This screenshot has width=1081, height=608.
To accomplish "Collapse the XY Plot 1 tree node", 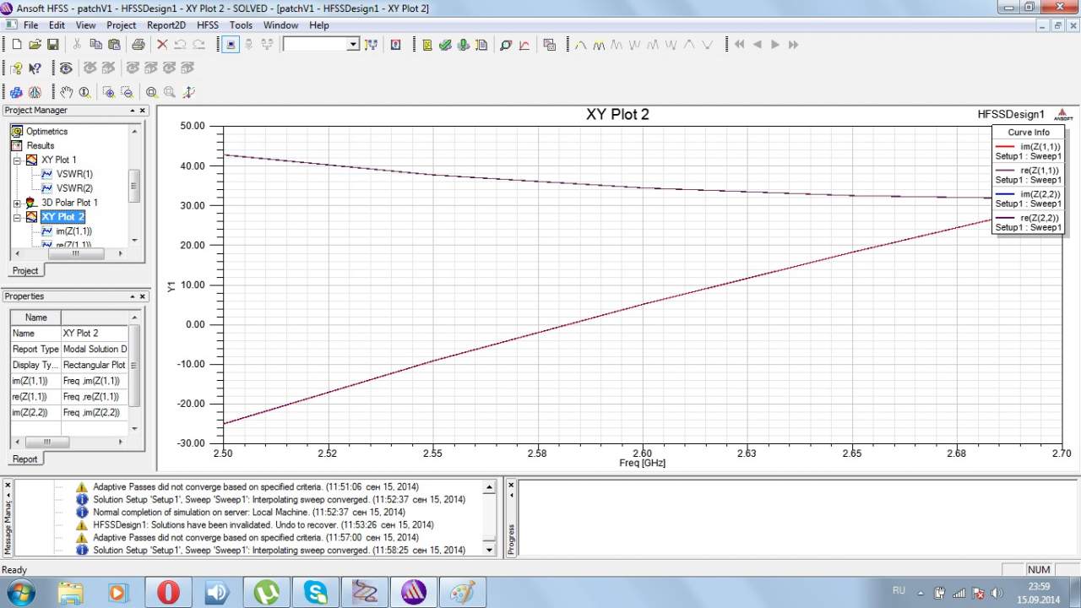I will pos(17,160).
